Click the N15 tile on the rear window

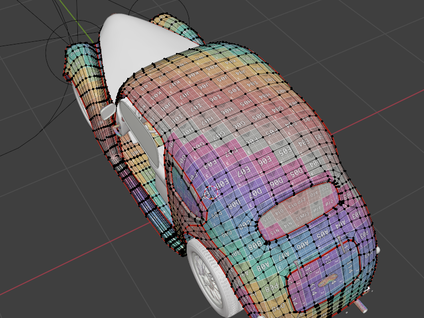275,232
